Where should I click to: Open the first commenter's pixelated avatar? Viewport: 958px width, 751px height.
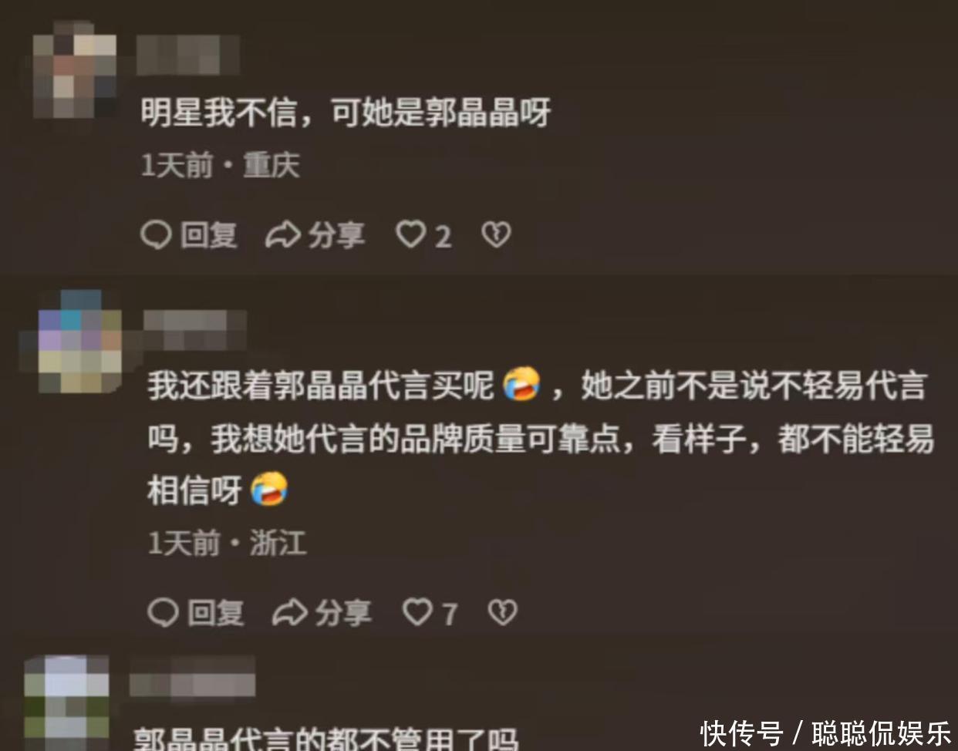pyautogui.click(x=75, y=69)
